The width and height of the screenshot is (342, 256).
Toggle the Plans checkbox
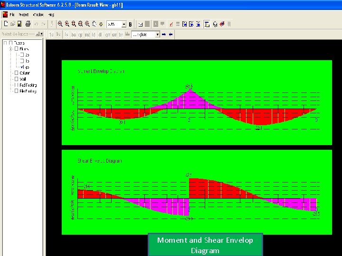click(x=16, y=49)
